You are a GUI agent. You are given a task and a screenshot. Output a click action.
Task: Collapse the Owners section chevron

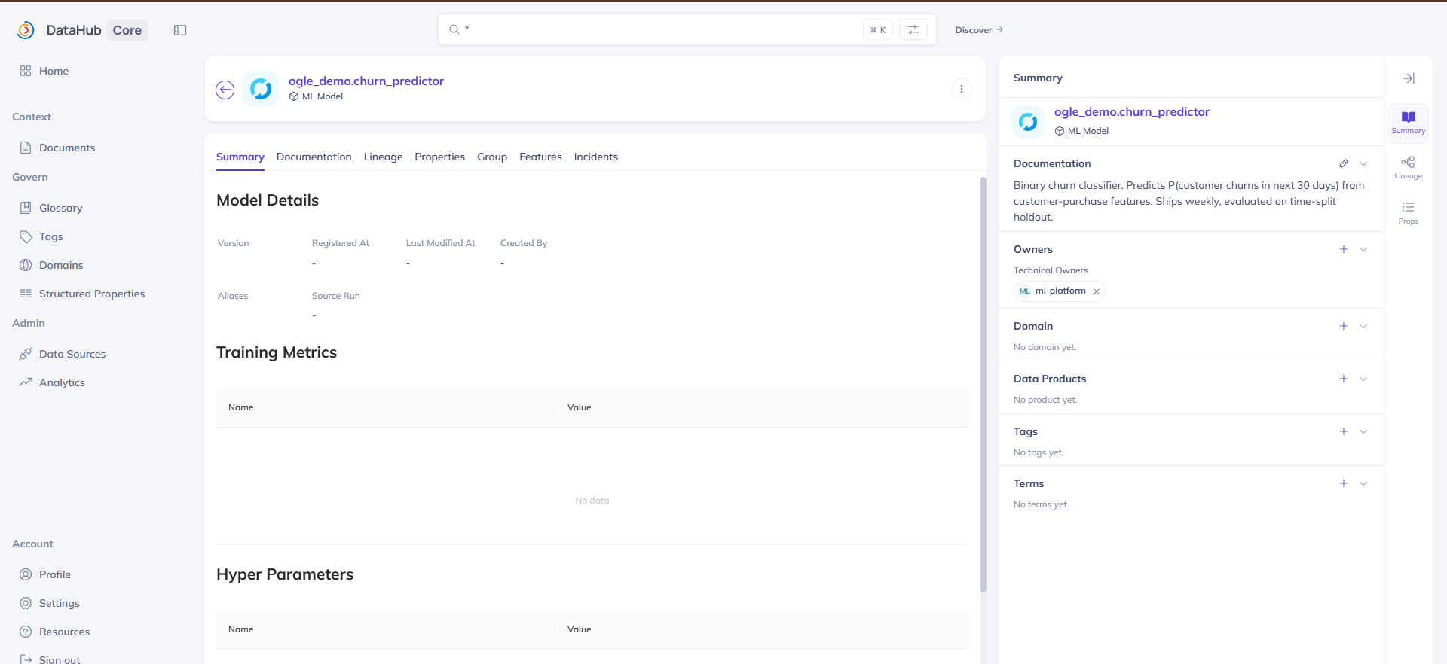click(1363, 249)
